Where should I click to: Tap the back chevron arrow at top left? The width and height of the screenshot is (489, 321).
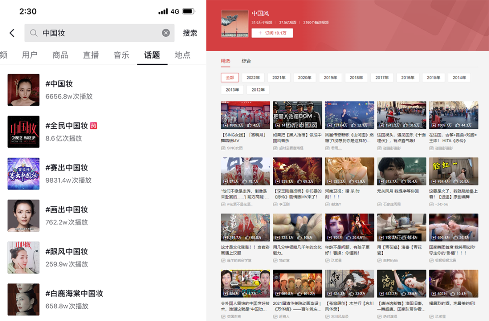tap(12, 33)
